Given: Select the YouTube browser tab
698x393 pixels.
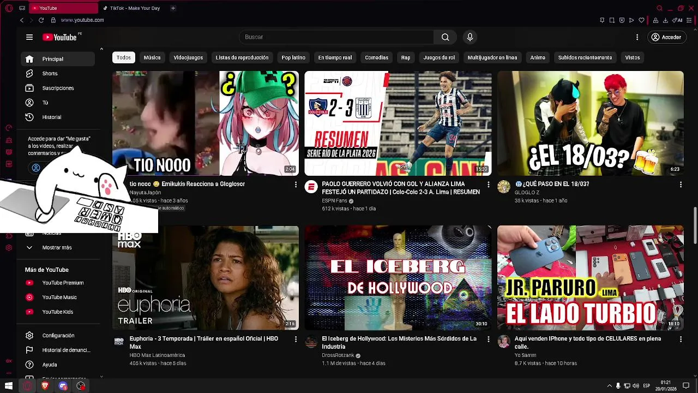Looking at the screenshot, I should pyautogui.click(x=63, y=8).
